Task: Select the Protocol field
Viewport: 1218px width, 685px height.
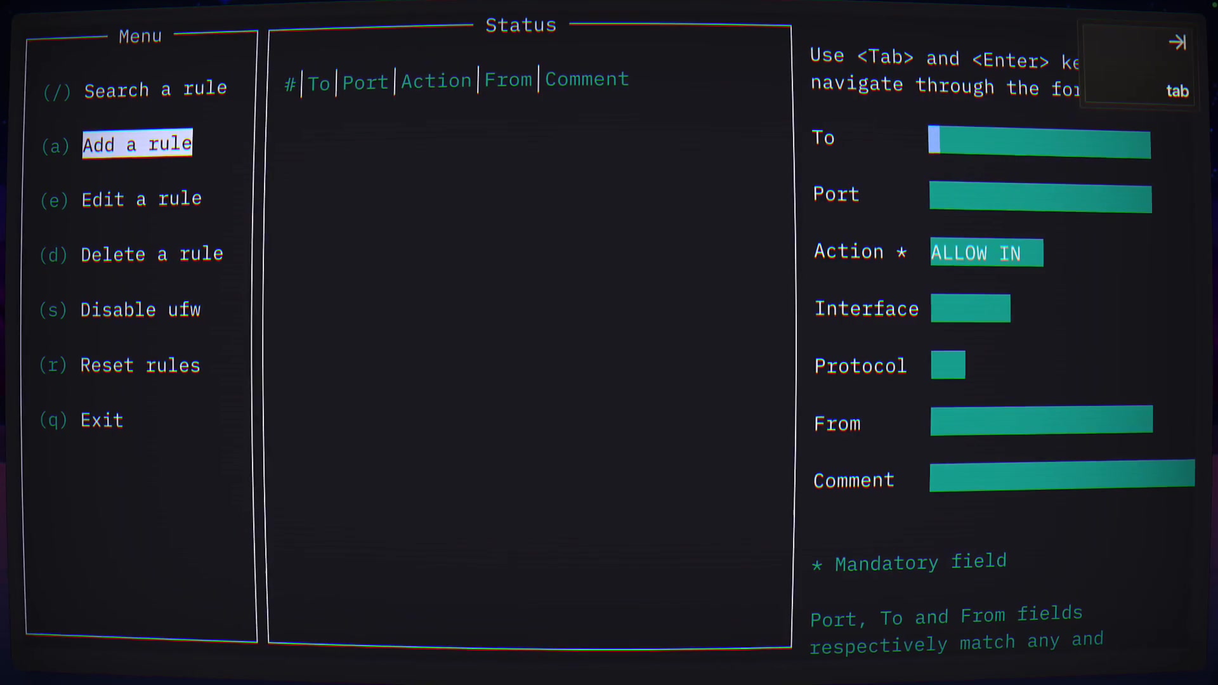Action: click(x=948, y=365)
